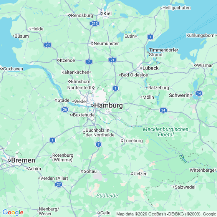
Task: Select the Kiel city label
Action: pos(108,13)
